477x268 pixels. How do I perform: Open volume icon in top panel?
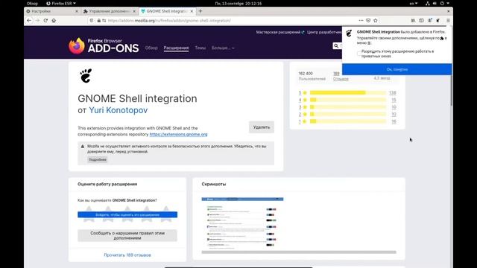point(435,3)
